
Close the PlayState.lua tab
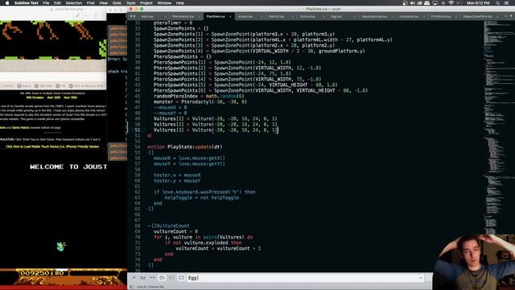pos(230,16)
